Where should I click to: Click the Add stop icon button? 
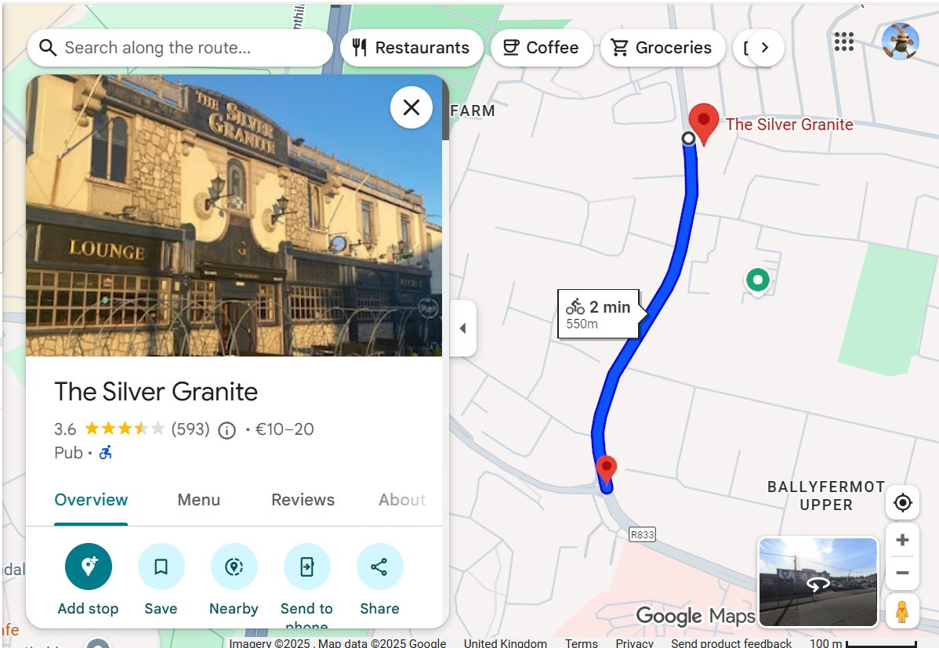[89, 567]
